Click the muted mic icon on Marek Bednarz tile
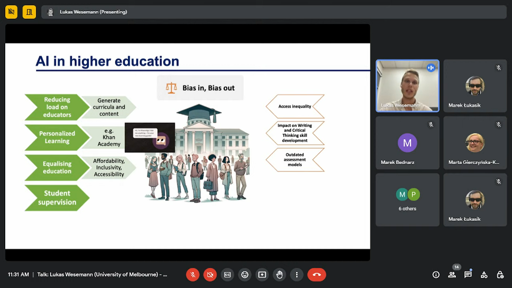Screen dimensions: 512x288 [x=431, y=124]
